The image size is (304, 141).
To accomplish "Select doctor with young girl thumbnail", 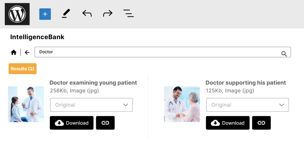I will pos(26,104).
